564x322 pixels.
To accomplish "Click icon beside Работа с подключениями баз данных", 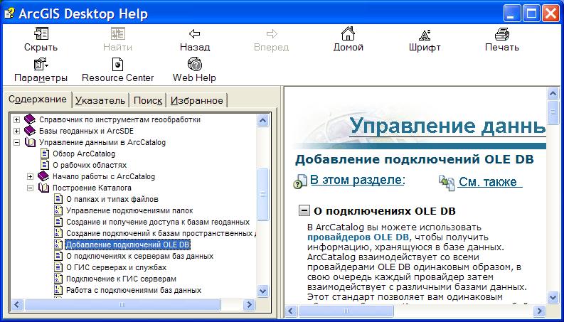I will (58, 290).
